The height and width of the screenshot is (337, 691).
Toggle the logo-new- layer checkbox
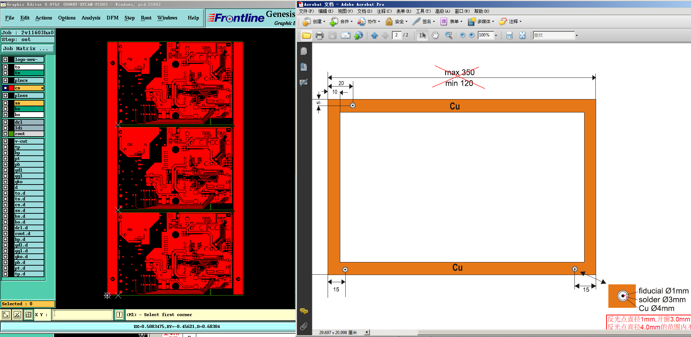pyautogui.click(x=5, y=59)
